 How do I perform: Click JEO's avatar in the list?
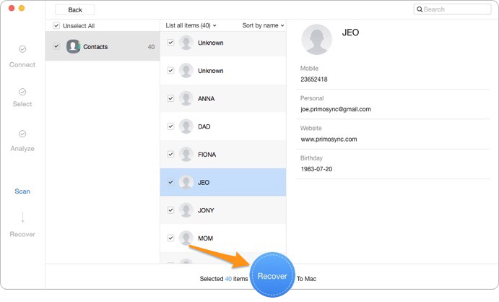[x=186, y=182]
